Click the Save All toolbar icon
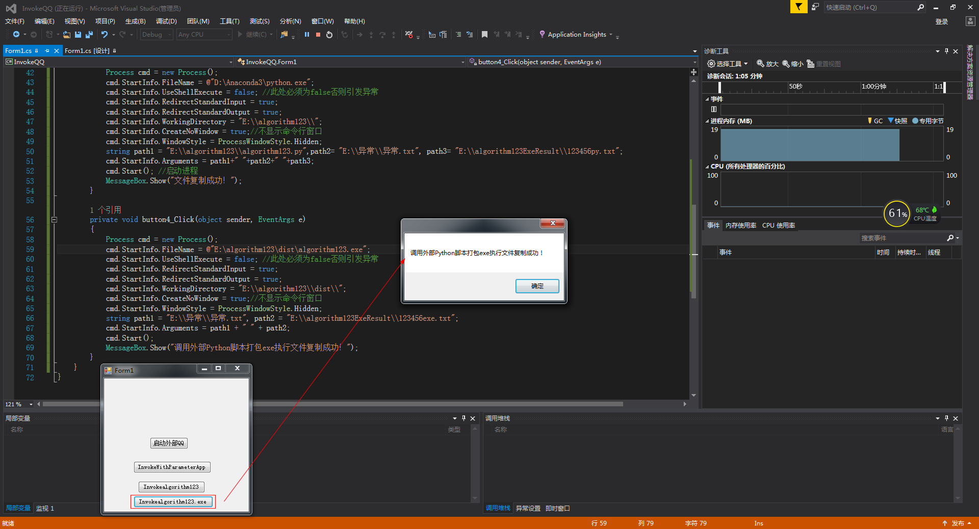Screen dimensions: 979x529 88,34
